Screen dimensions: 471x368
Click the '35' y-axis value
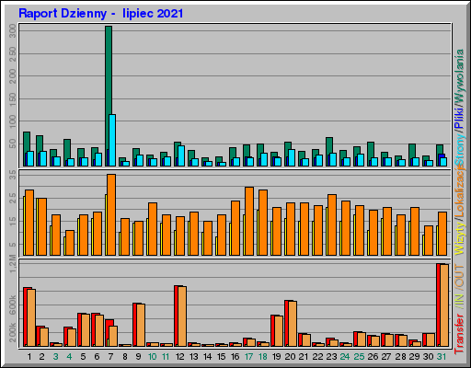coord(13,175)
